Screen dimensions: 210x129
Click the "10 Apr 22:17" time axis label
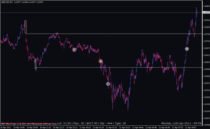[x=59, y=127]
